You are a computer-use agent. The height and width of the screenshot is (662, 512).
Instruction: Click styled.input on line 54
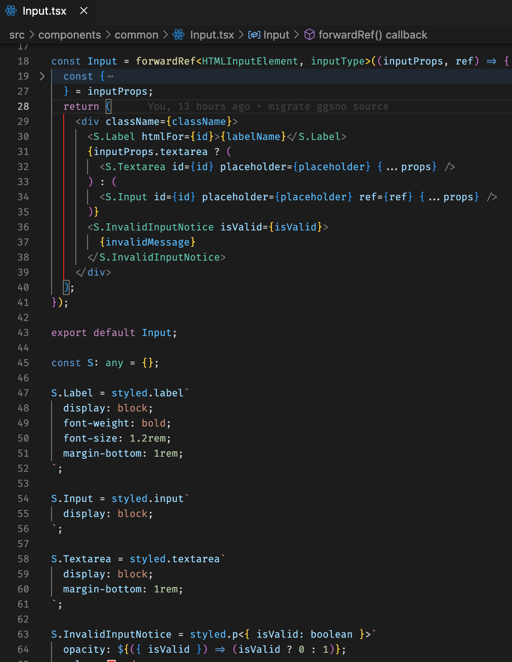coord(147,499)
